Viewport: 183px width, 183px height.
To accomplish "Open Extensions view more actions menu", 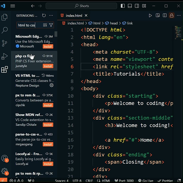I will pyautogui.click(x=51, y=16).
